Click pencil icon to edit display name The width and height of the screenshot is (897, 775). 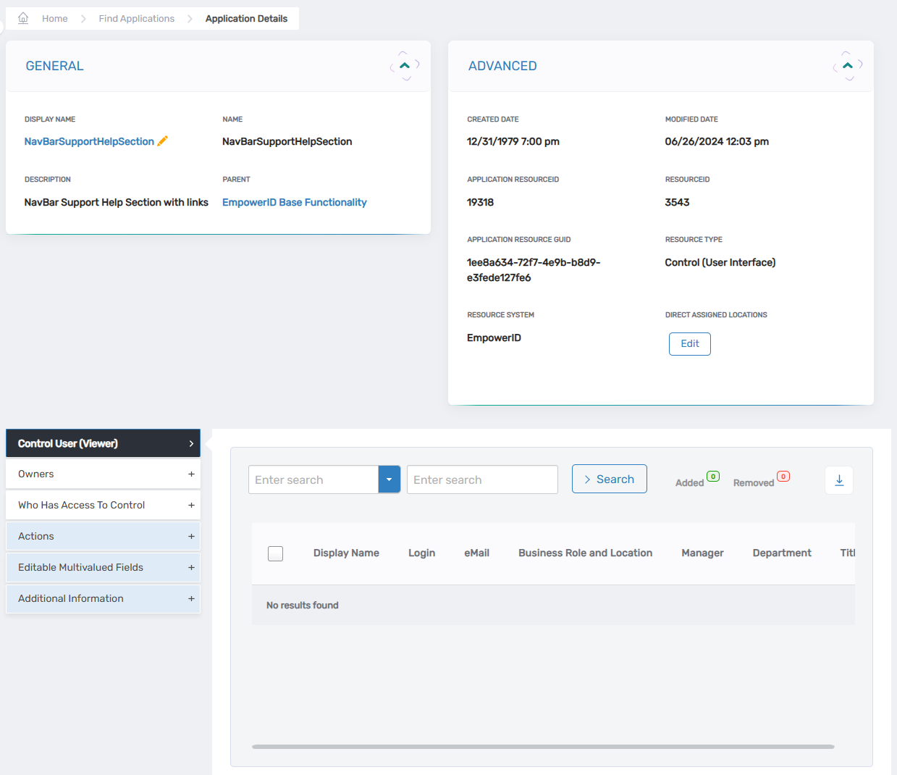(163, 141)
